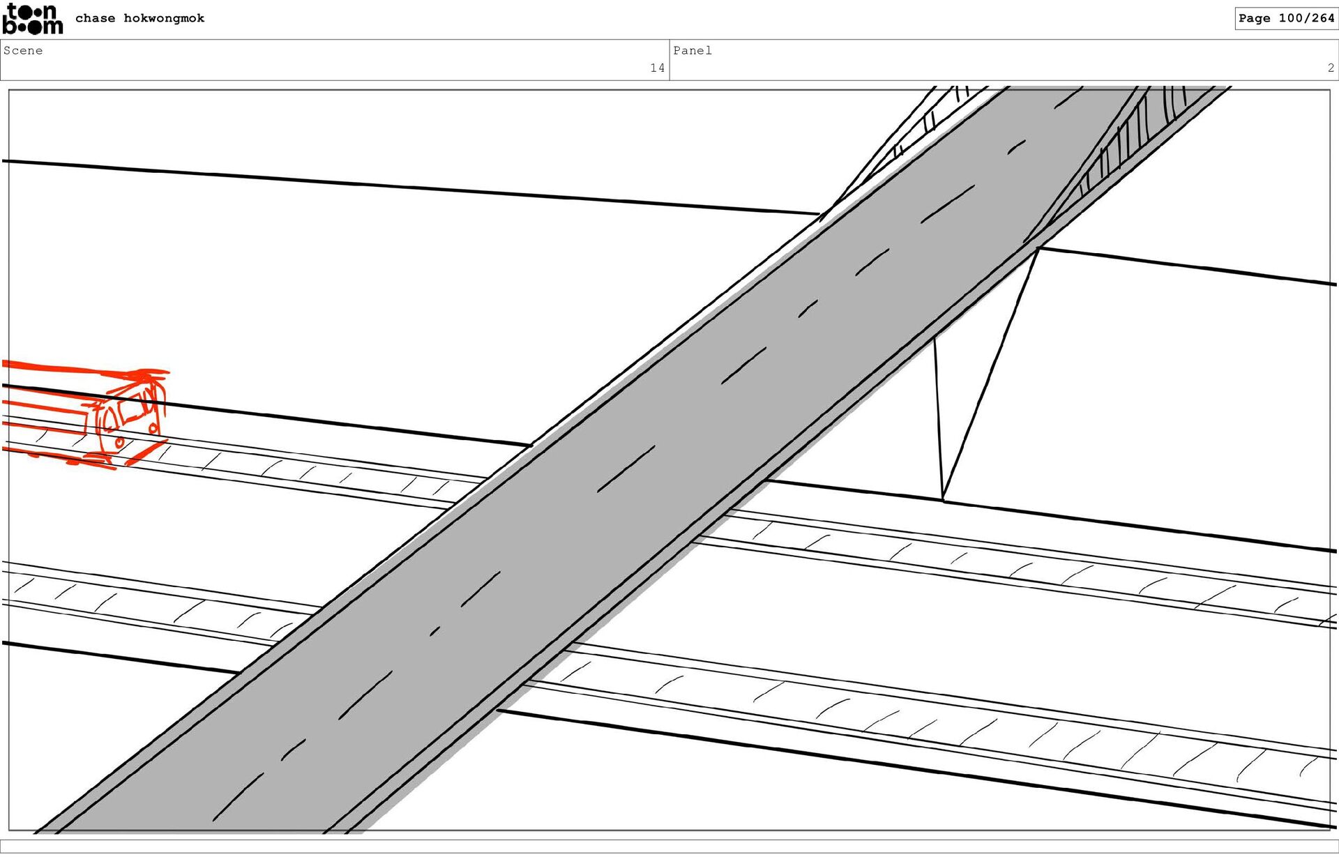1339x866 pixels.
Task: Click the Toon Boom logo
Action: (x=32, y=19)
